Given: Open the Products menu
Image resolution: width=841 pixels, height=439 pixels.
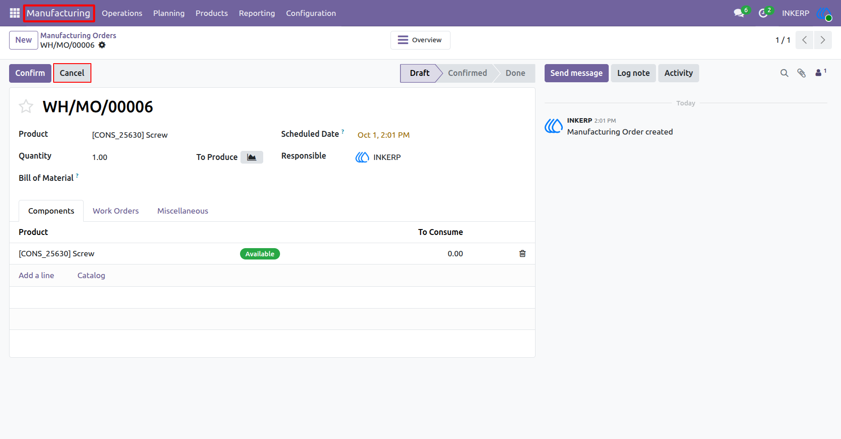Looking at the screenshot, I should tap(211, 13).
